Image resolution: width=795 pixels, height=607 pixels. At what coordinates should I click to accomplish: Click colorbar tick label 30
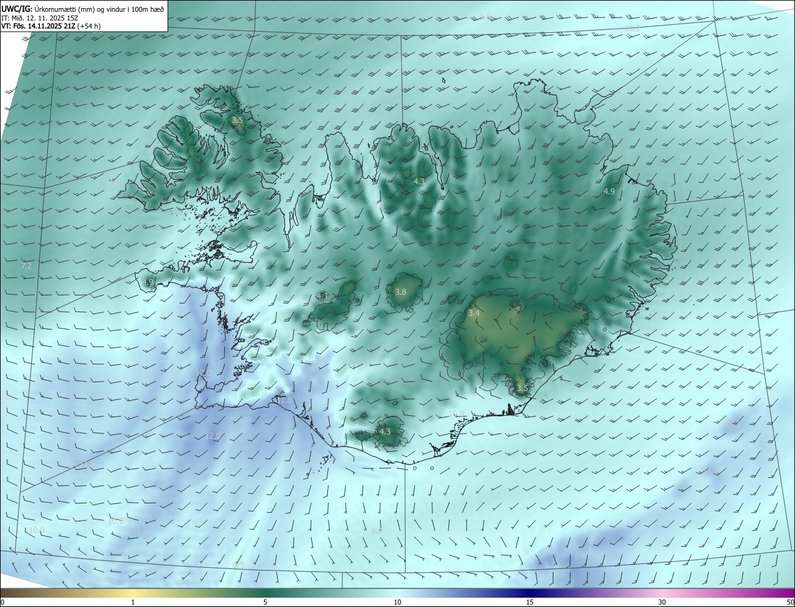[x=662, y=602]
